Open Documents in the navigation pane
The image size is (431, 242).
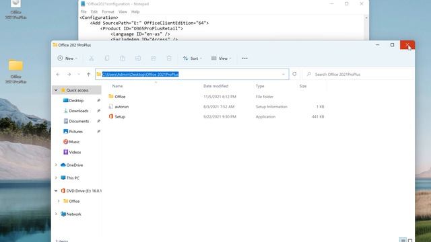click(76, 121)
